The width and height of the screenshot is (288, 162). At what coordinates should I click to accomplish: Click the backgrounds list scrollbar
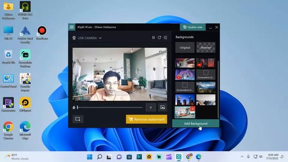[218, 90]
